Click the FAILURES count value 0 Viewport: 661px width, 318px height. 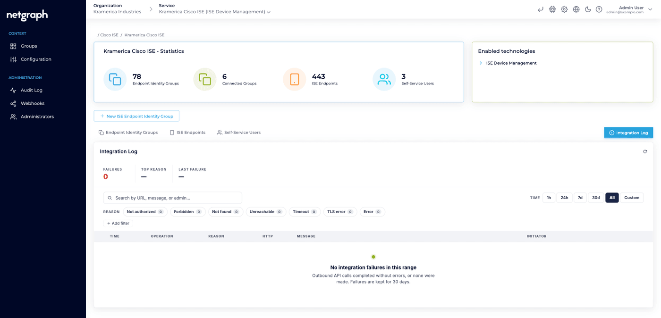tap(106, 176)
